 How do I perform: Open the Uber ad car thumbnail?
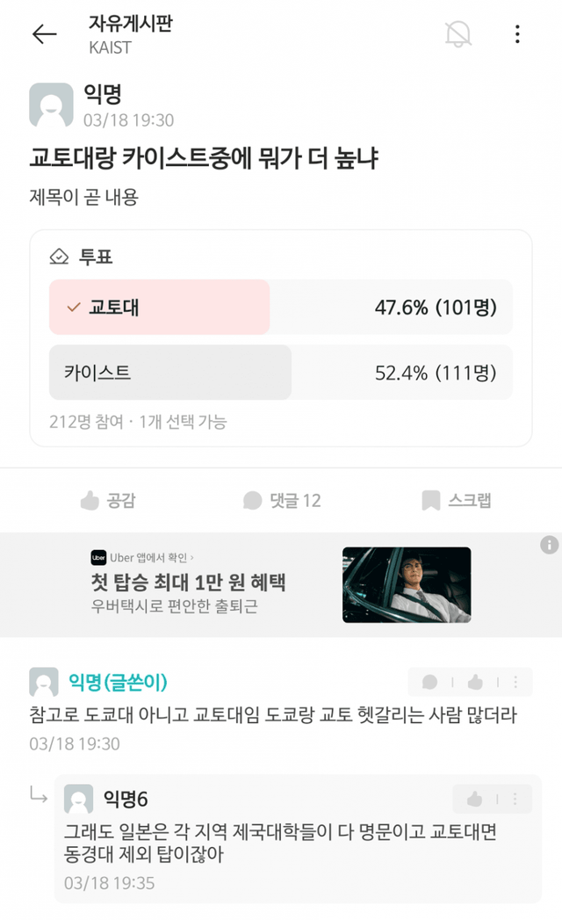[407, 585]
